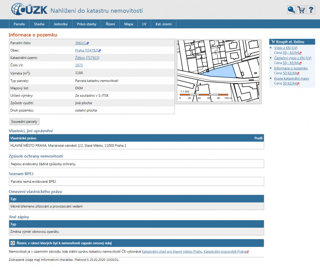This screenshot has width=320, height=267.
Task: Open the Parcela menu tab
Action: 19,24
